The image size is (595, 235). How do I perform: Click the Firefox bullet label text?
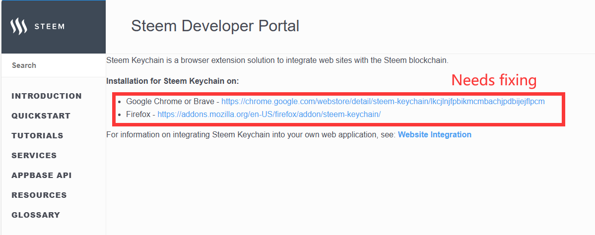pyautogui.click(x=138, y=114)
